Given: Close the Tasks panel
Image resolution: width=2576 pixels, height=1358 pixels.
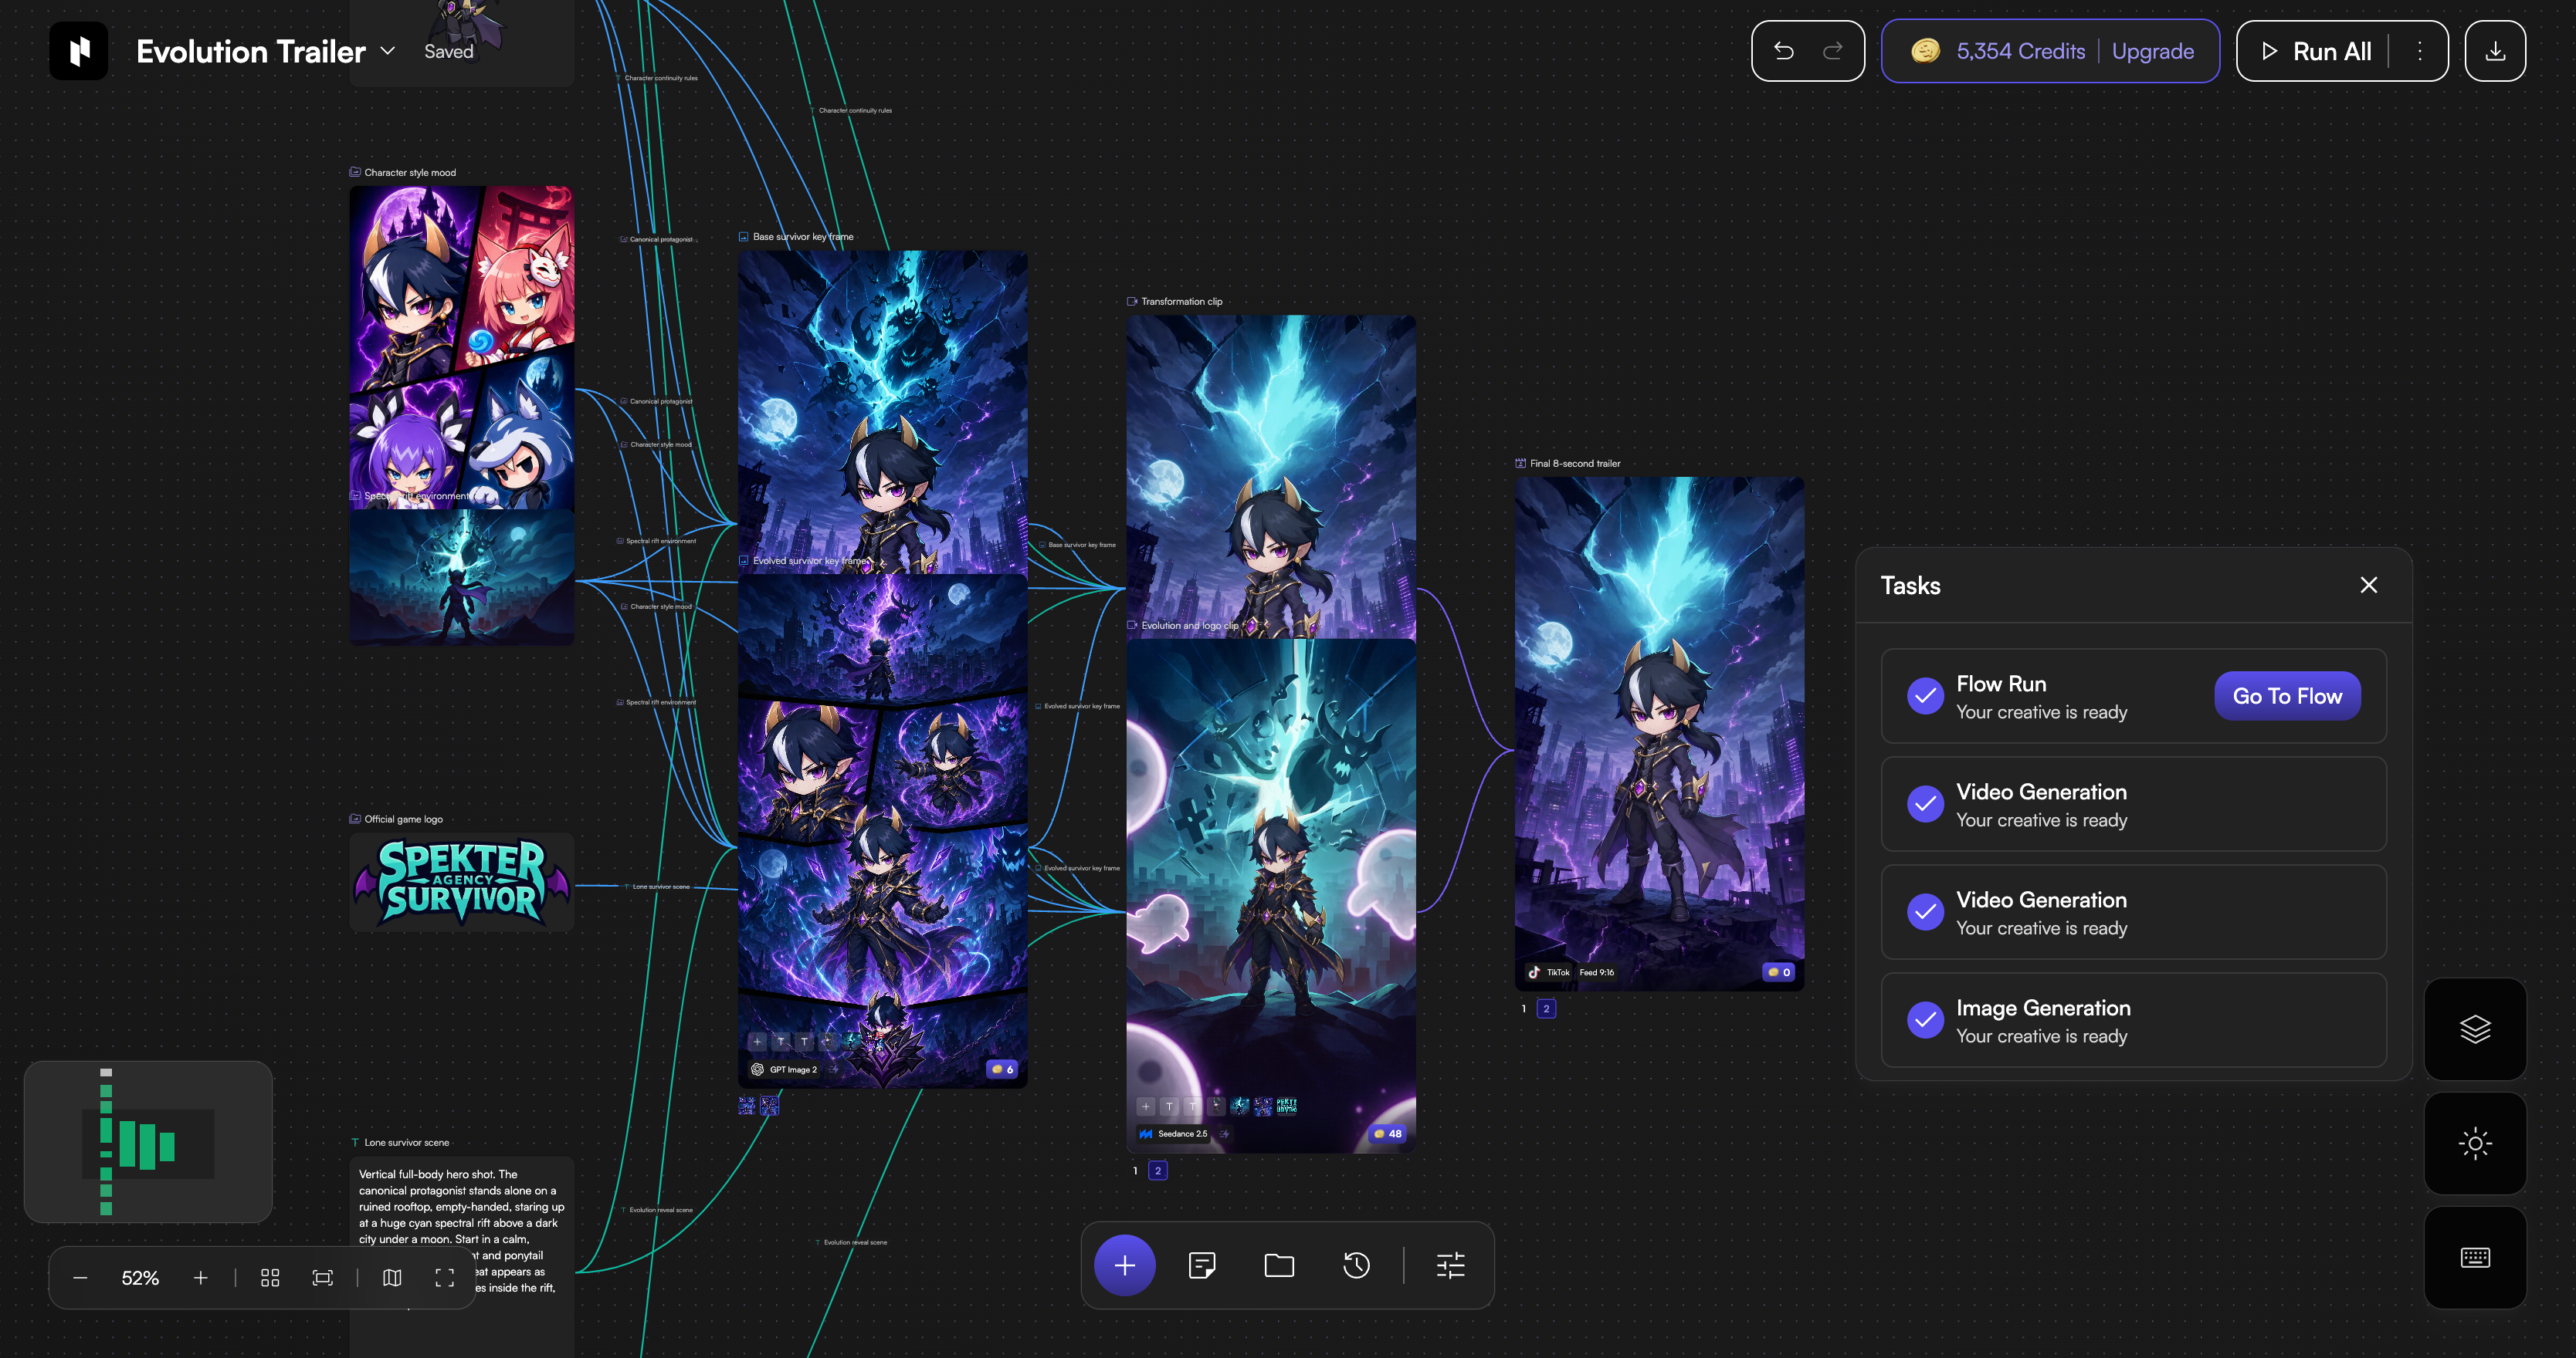Looking at the screenshot, I should 2368,586.
